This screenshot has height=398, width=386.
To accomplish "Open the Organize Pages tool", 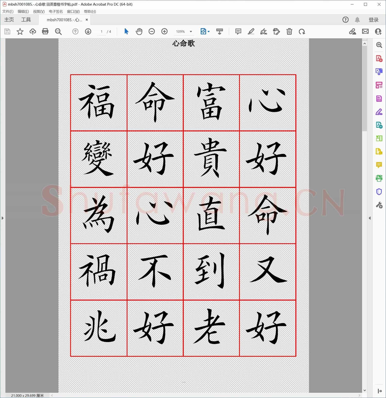I will point(379,85).
